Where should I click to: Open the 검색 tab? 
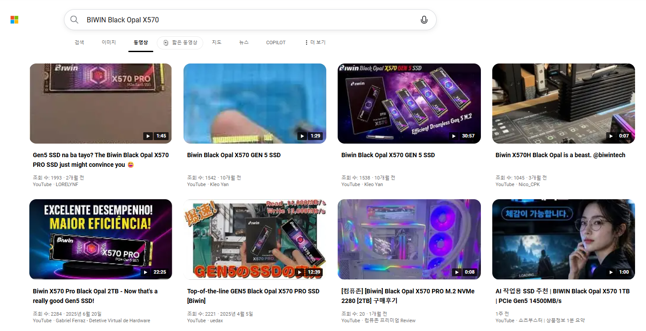click(79, 42)
